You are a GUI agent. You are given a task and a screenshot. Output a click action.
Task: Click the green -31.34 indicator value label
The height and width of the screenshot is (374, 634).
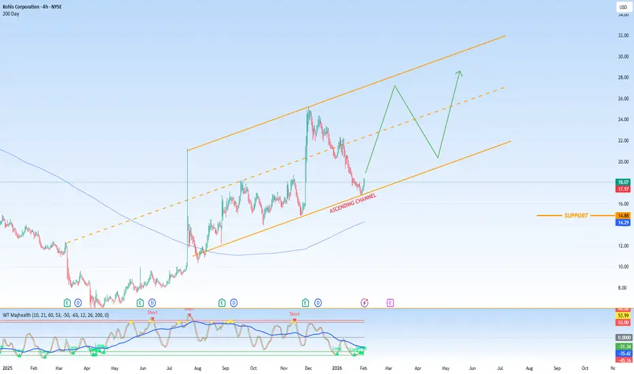tap(623, 347)
